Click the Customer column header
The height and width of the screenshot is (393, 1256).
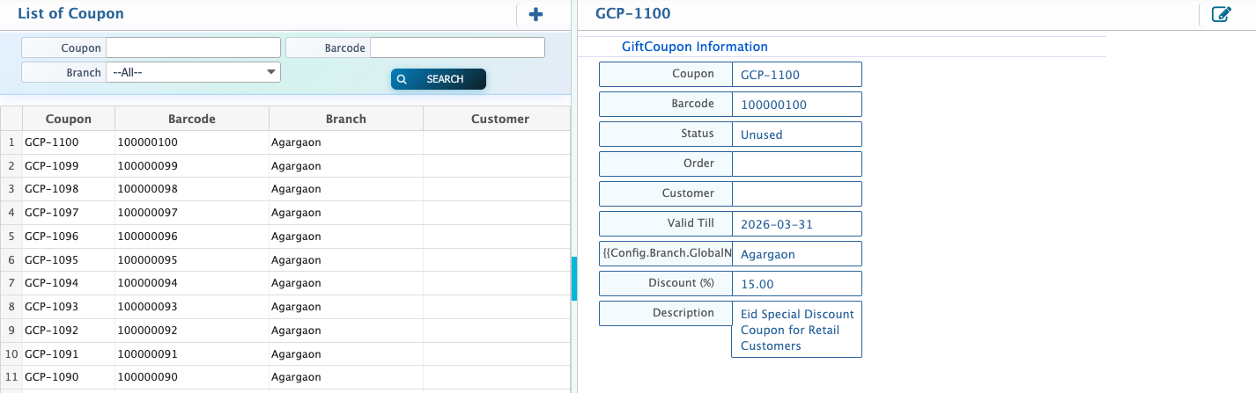tap(499, 119)
